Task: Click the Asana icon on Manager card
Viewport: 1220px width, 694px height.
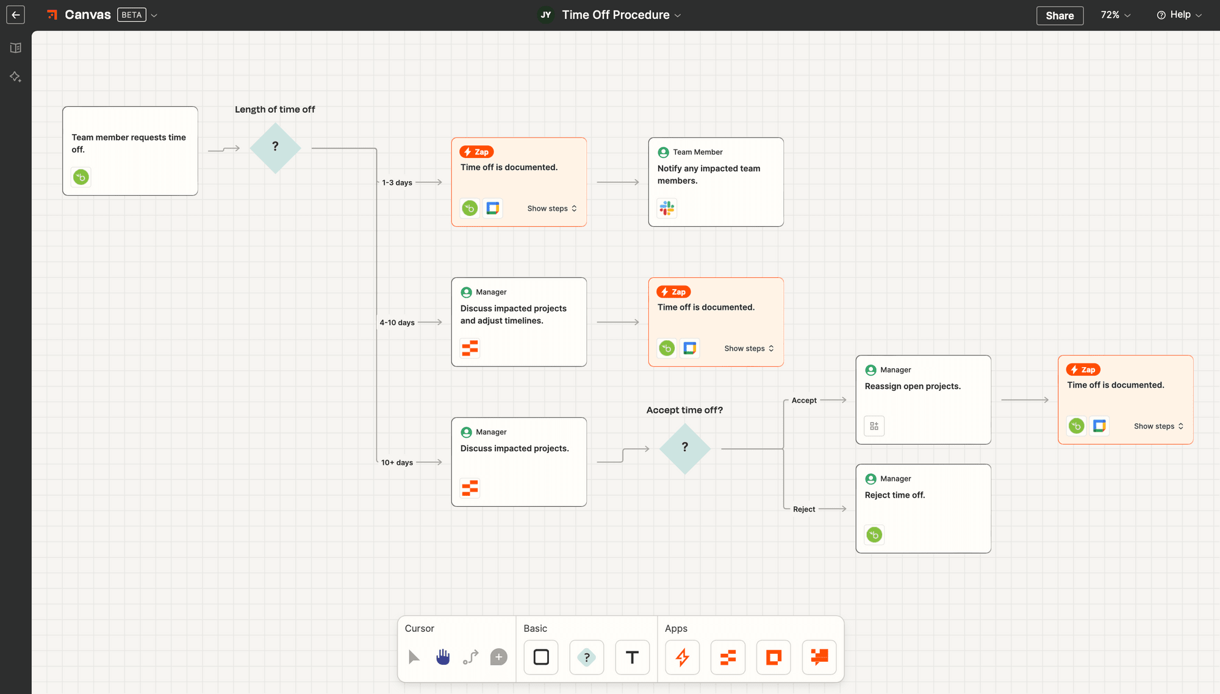Action: point(469,348)
